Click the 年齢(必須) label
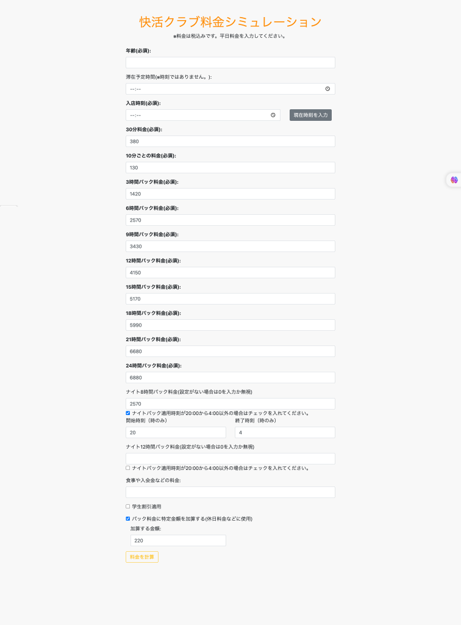The image size is (461, 625). click(138, 51)
